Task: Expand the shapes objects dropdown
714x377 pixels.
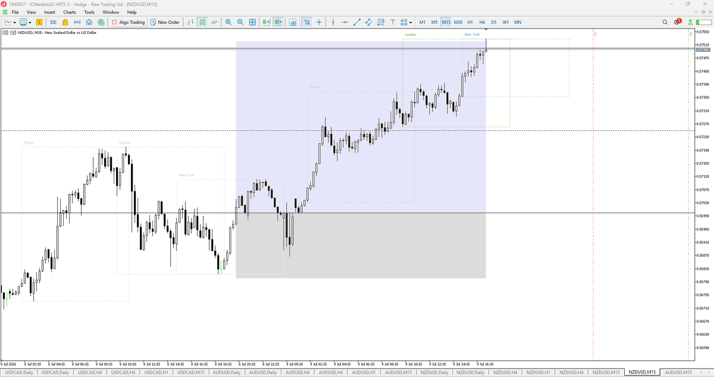Action: (x=411, y=22)
